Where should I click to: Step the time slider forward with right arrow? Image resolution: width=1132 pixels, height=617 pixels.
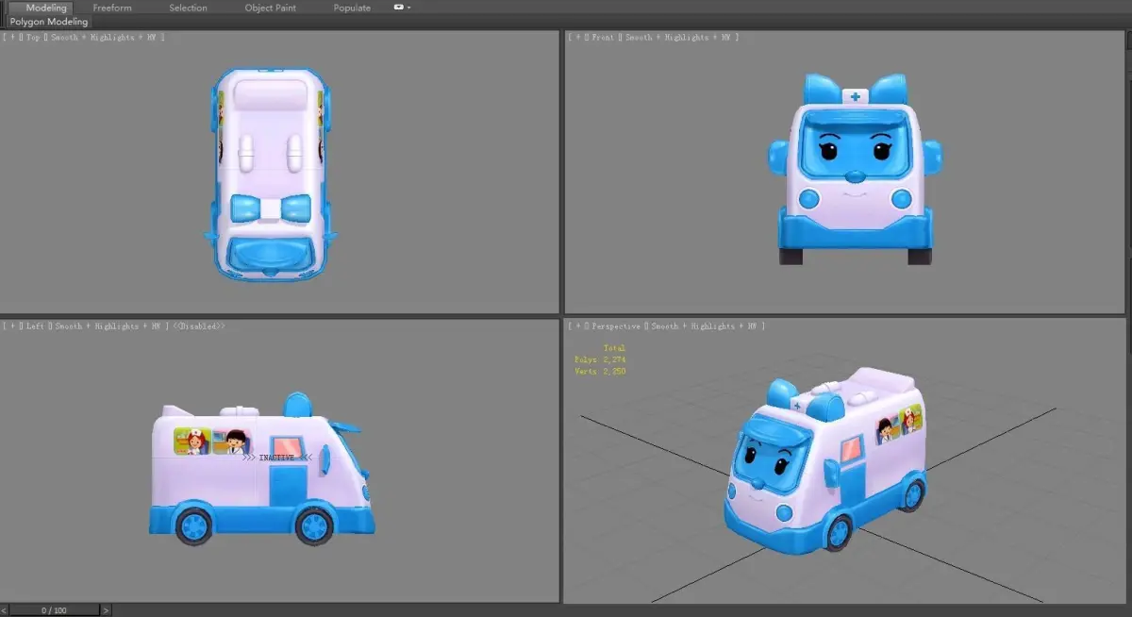pyautogui.click(x=106, y=610)
